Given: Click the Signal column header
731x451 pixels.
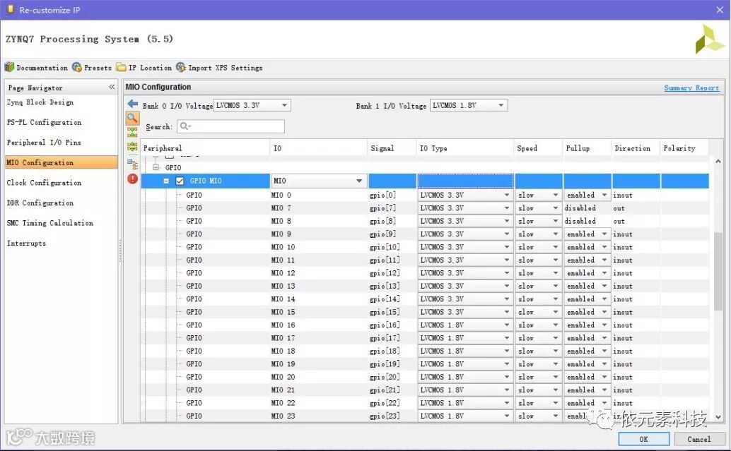Looking at the screenshot, I should [392, 148].
